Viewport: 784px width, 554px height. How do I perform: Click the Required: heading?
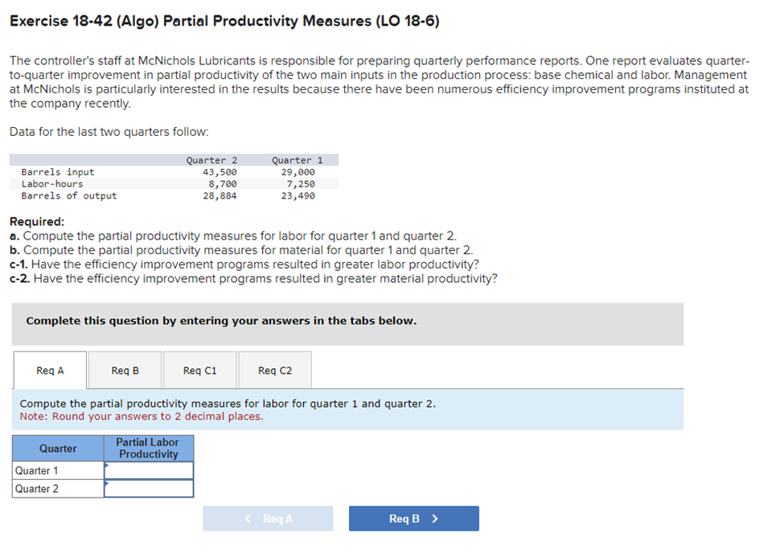(37, 221)
